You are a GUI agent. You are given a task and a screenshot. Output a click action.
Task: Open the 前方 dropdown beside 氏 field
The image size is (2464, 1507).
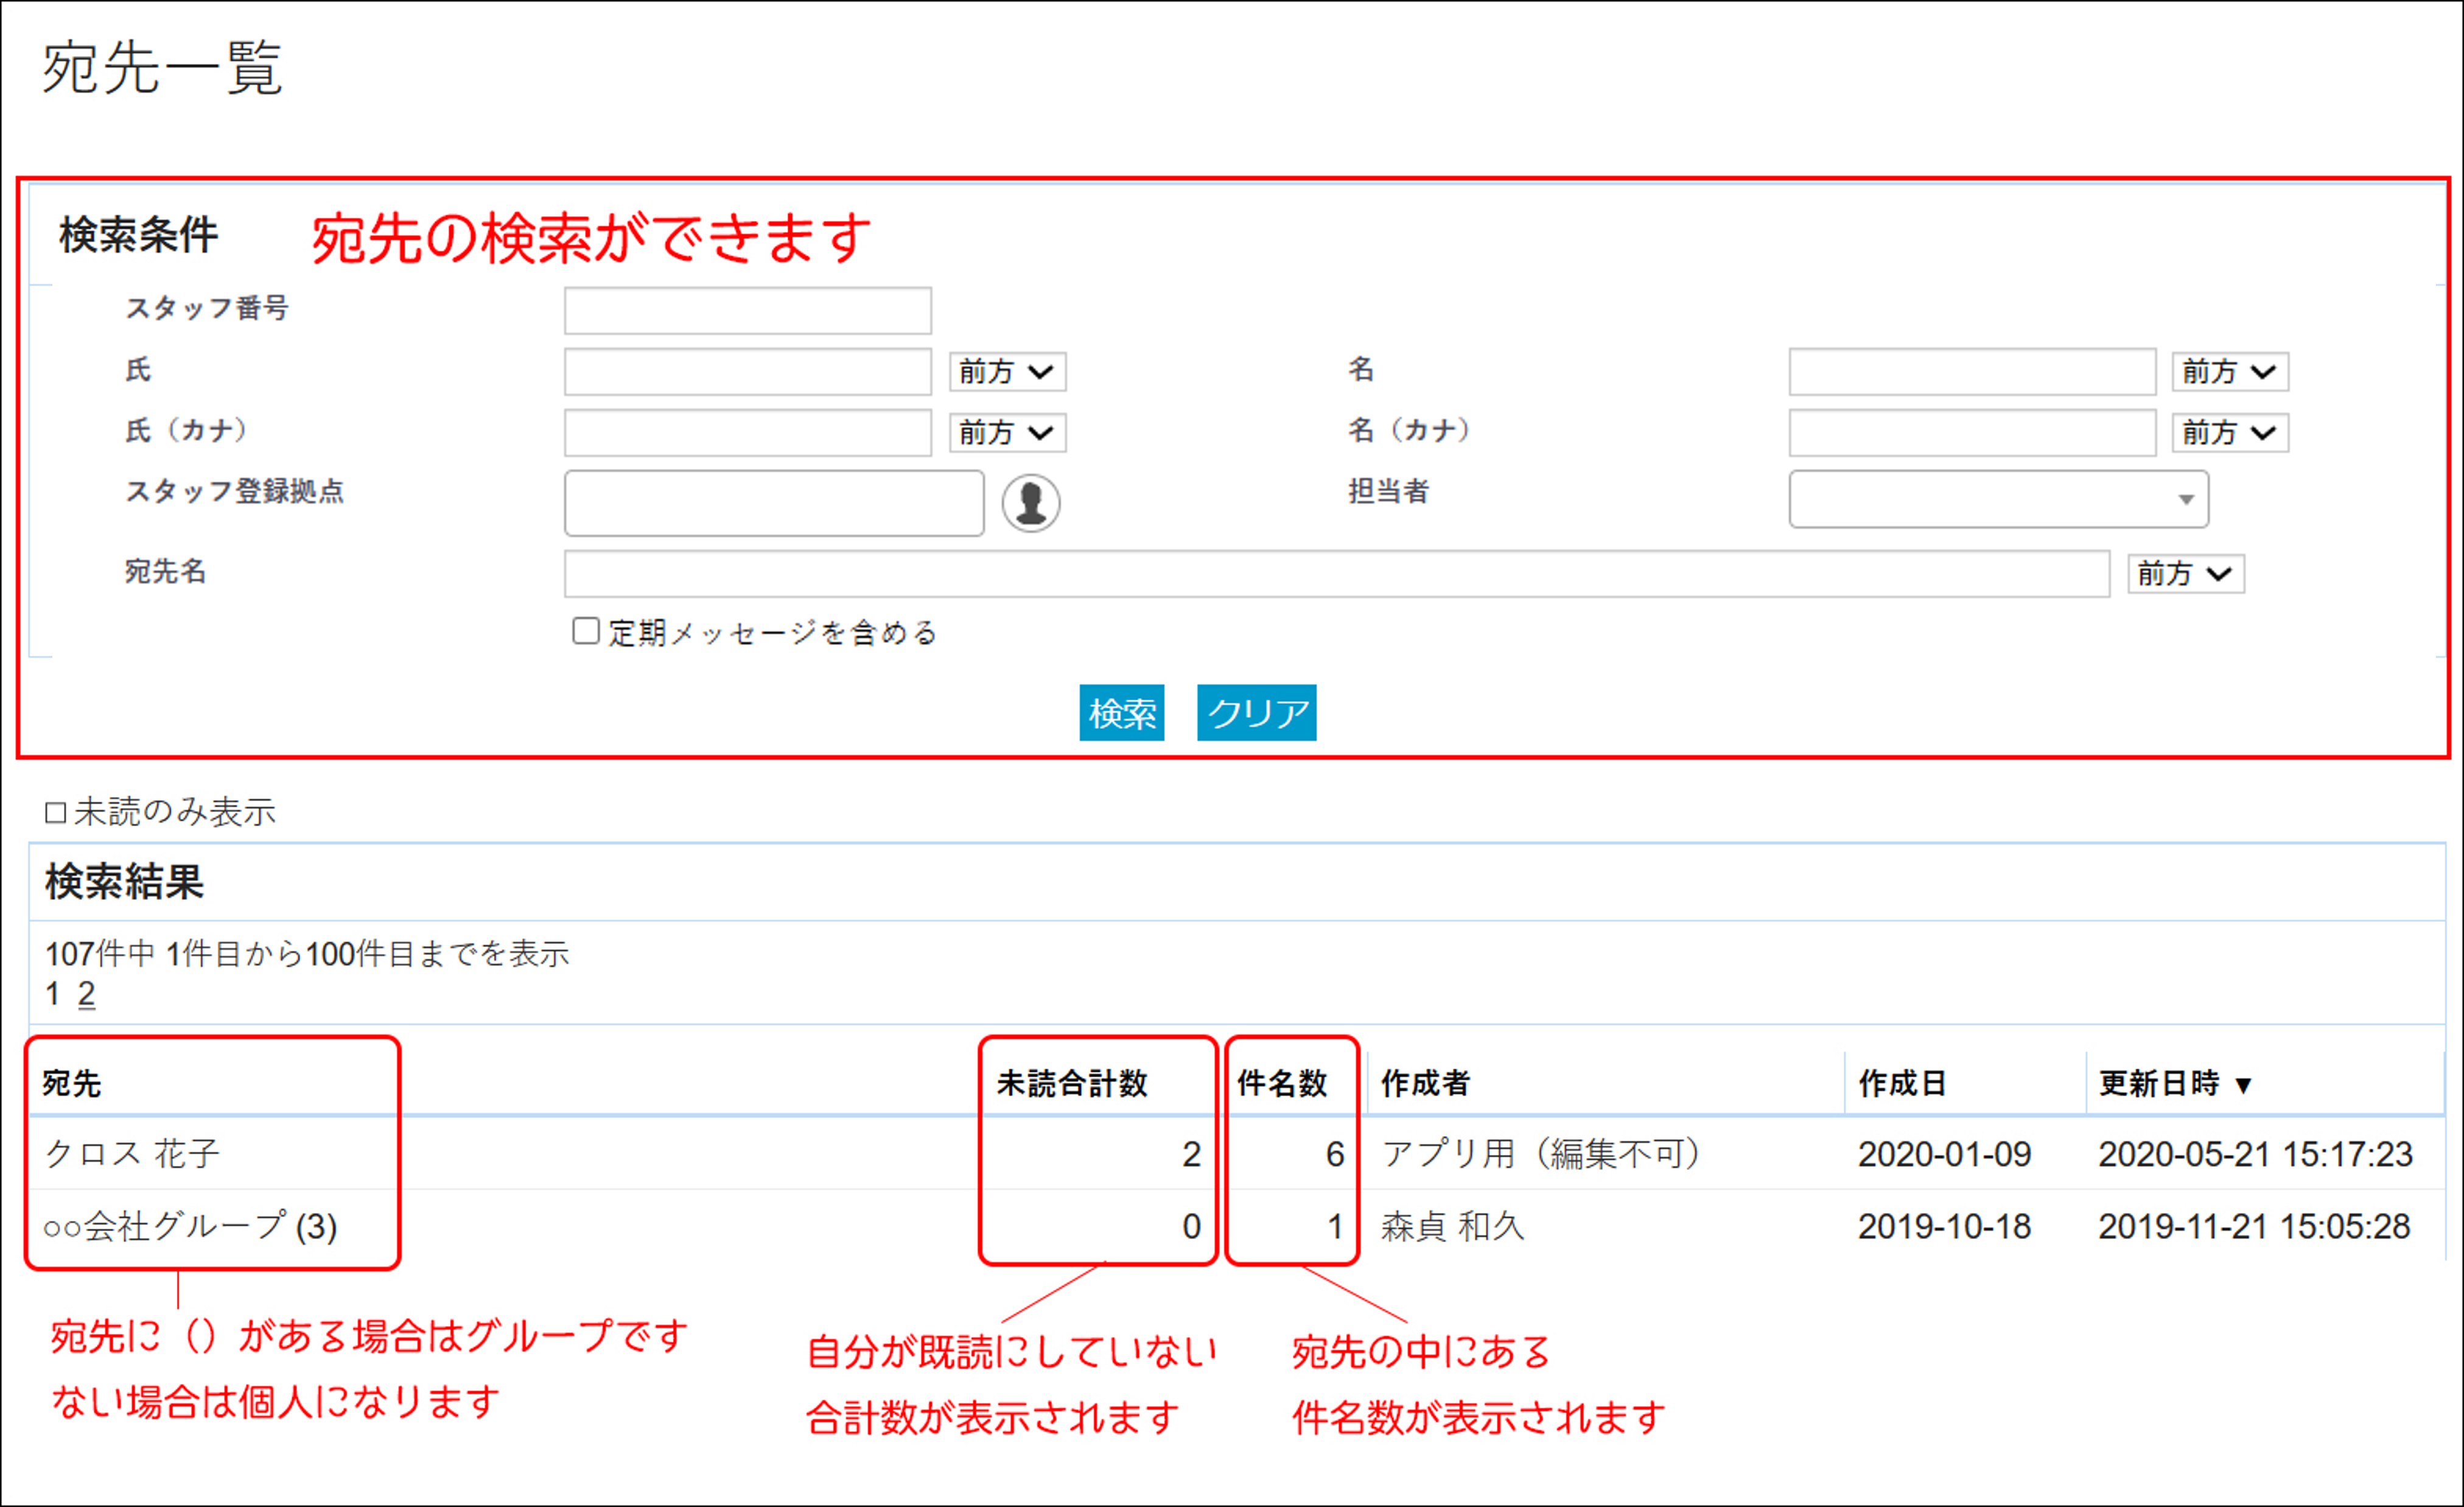(1007, 372)
